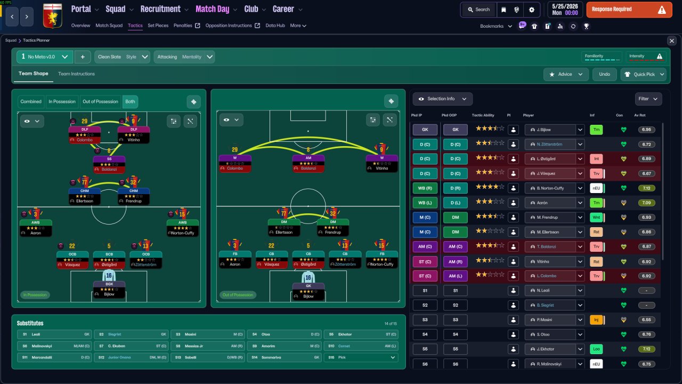Open the Attacking Mentality dropdown
The width and height of the screenshot is (682, 384).
click(x=184, y=57)
